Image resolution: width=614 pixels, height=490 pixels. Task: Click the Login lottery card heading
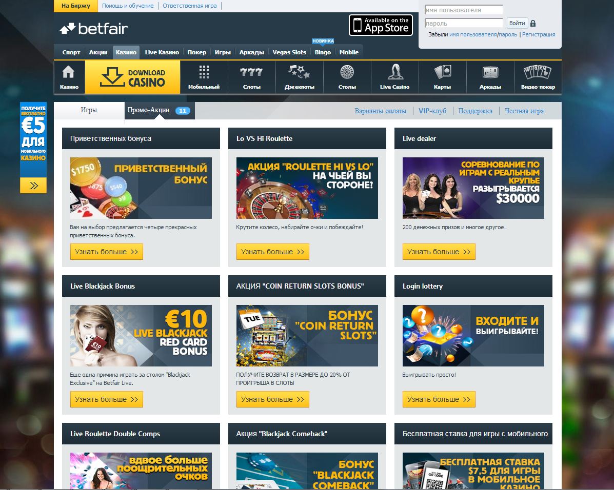[x=423, y=286]
